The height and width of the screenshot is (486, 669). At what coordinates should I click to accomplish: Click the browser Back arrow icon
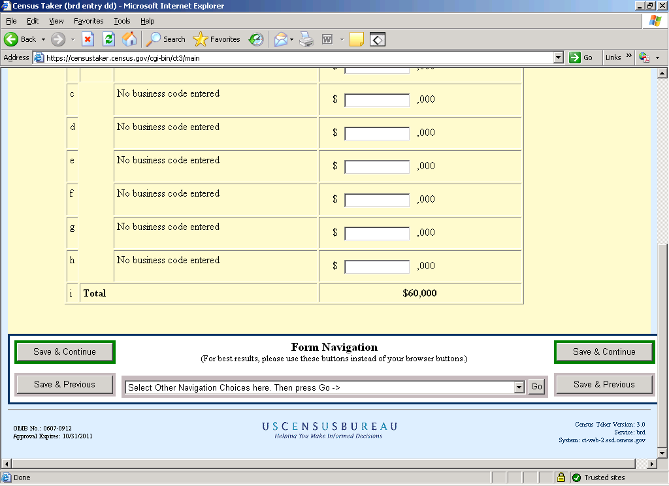pyautogui.click(x=11, y=39)
